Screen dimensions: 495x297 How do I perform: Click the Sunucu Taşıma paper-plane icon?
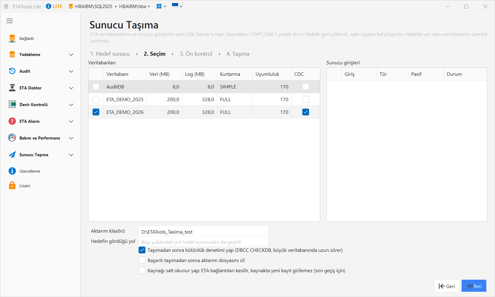tap(12, 155)
